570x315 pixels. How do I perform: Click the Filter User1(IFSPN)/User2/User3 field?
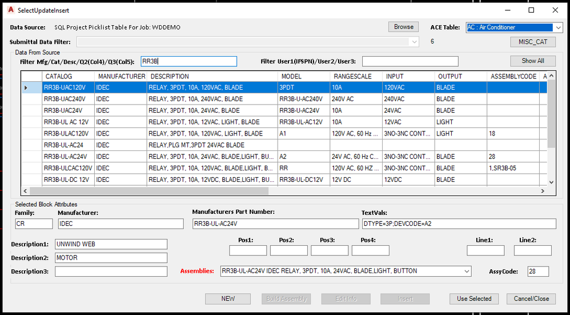[410, 62]
